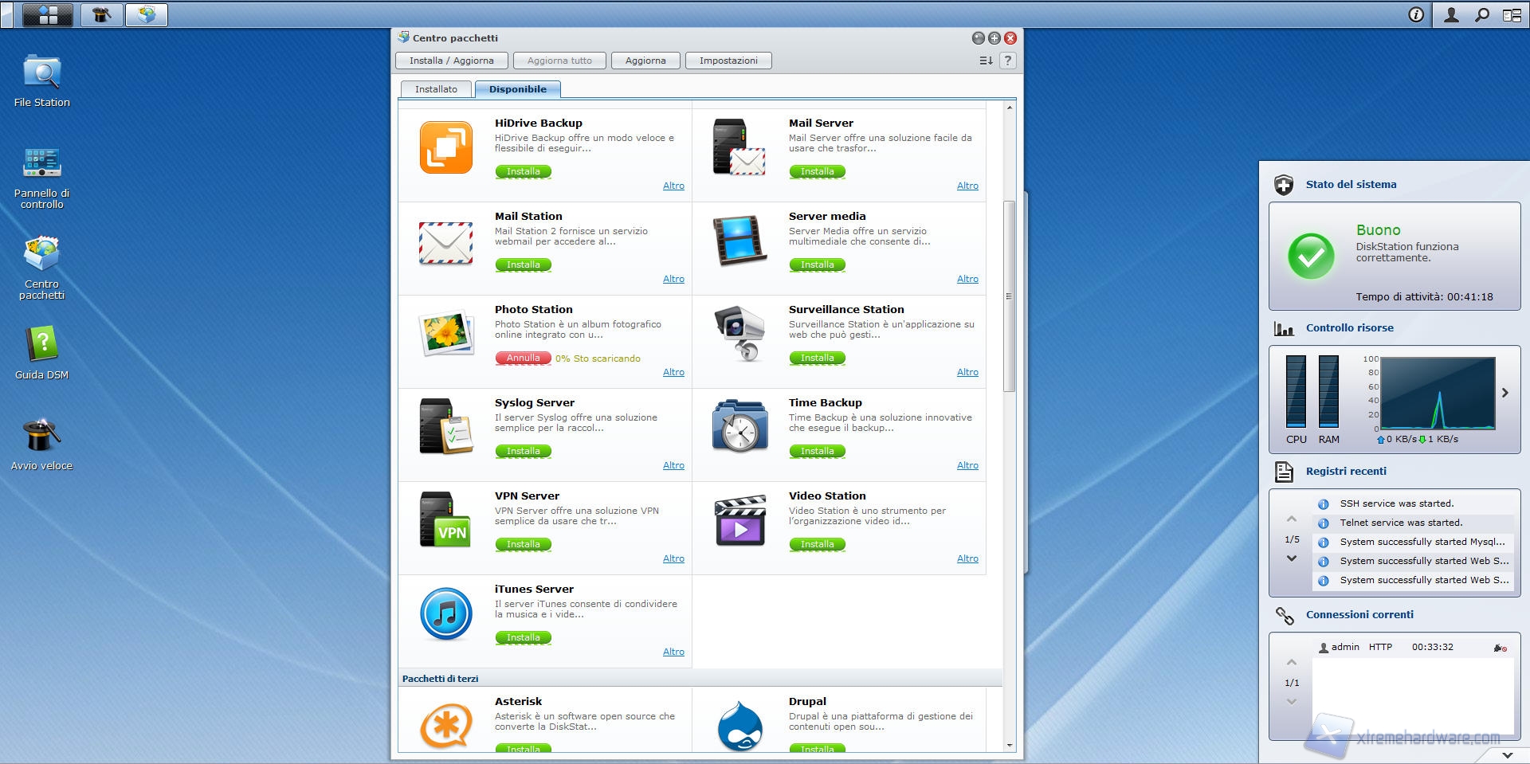Select the Disponibile tab

coord(518,89)
